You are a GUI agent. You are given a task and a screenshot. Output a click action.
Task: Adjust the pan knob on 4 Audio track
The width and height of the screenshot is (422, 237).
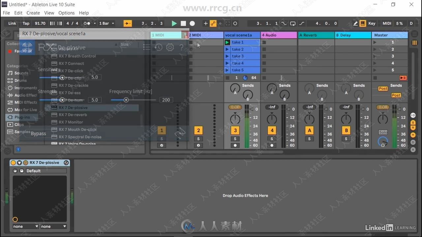coord(272,118)
